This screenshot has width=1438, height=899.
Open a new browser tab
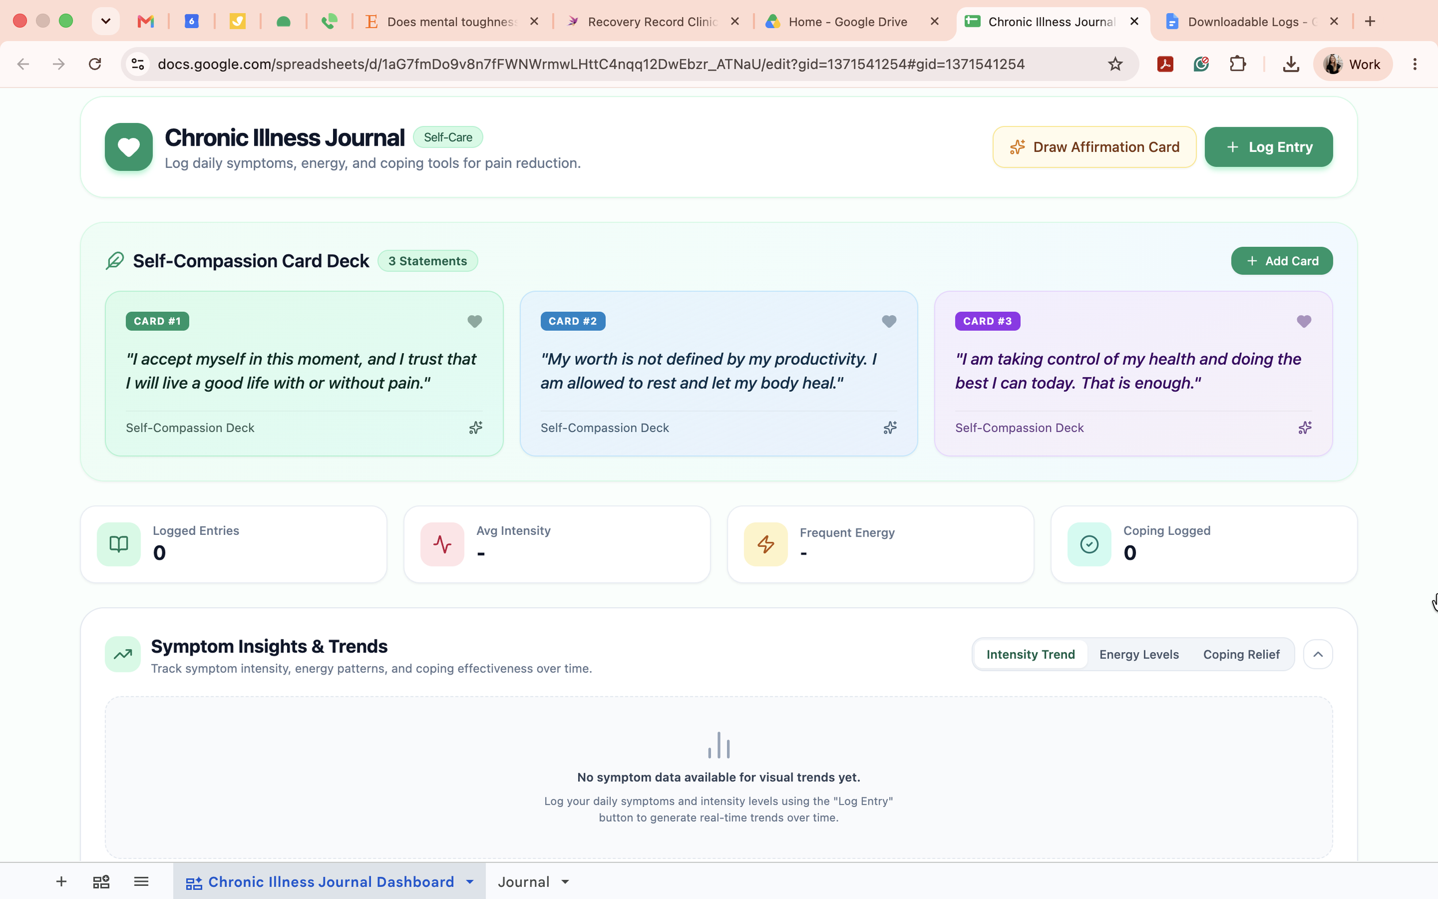(1370, 21)
